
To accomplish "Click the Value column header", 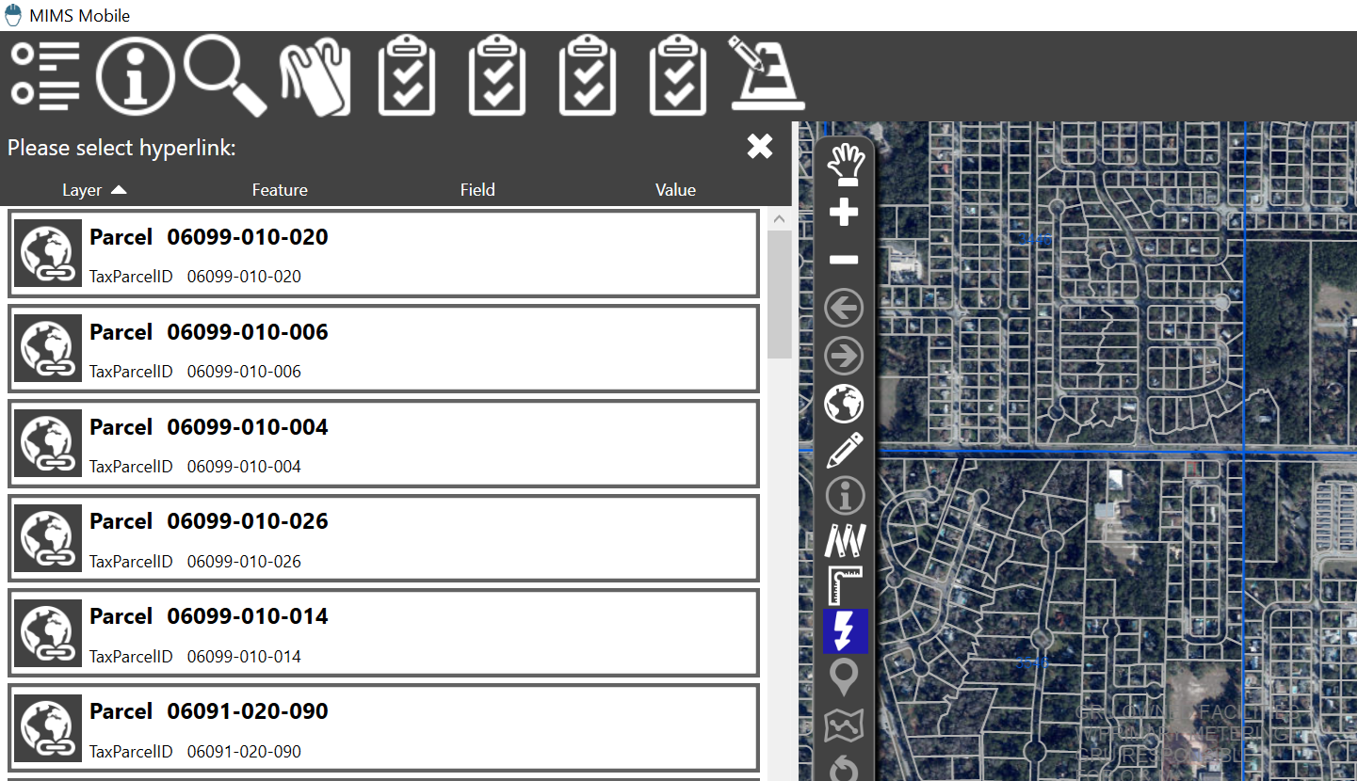I will 675,190.
